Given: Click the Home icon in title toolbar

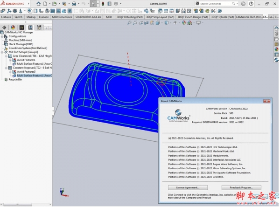Looking at the screenshot, I should tap(38, 4).
